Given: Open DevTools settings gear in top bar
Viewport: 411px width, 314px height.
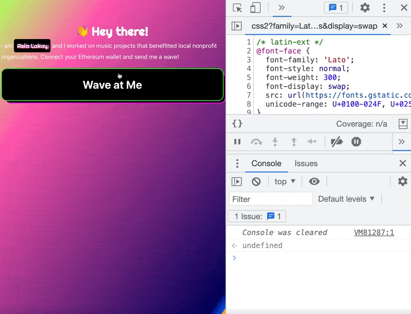Looking at the screenshot, I should coord(365,8).
